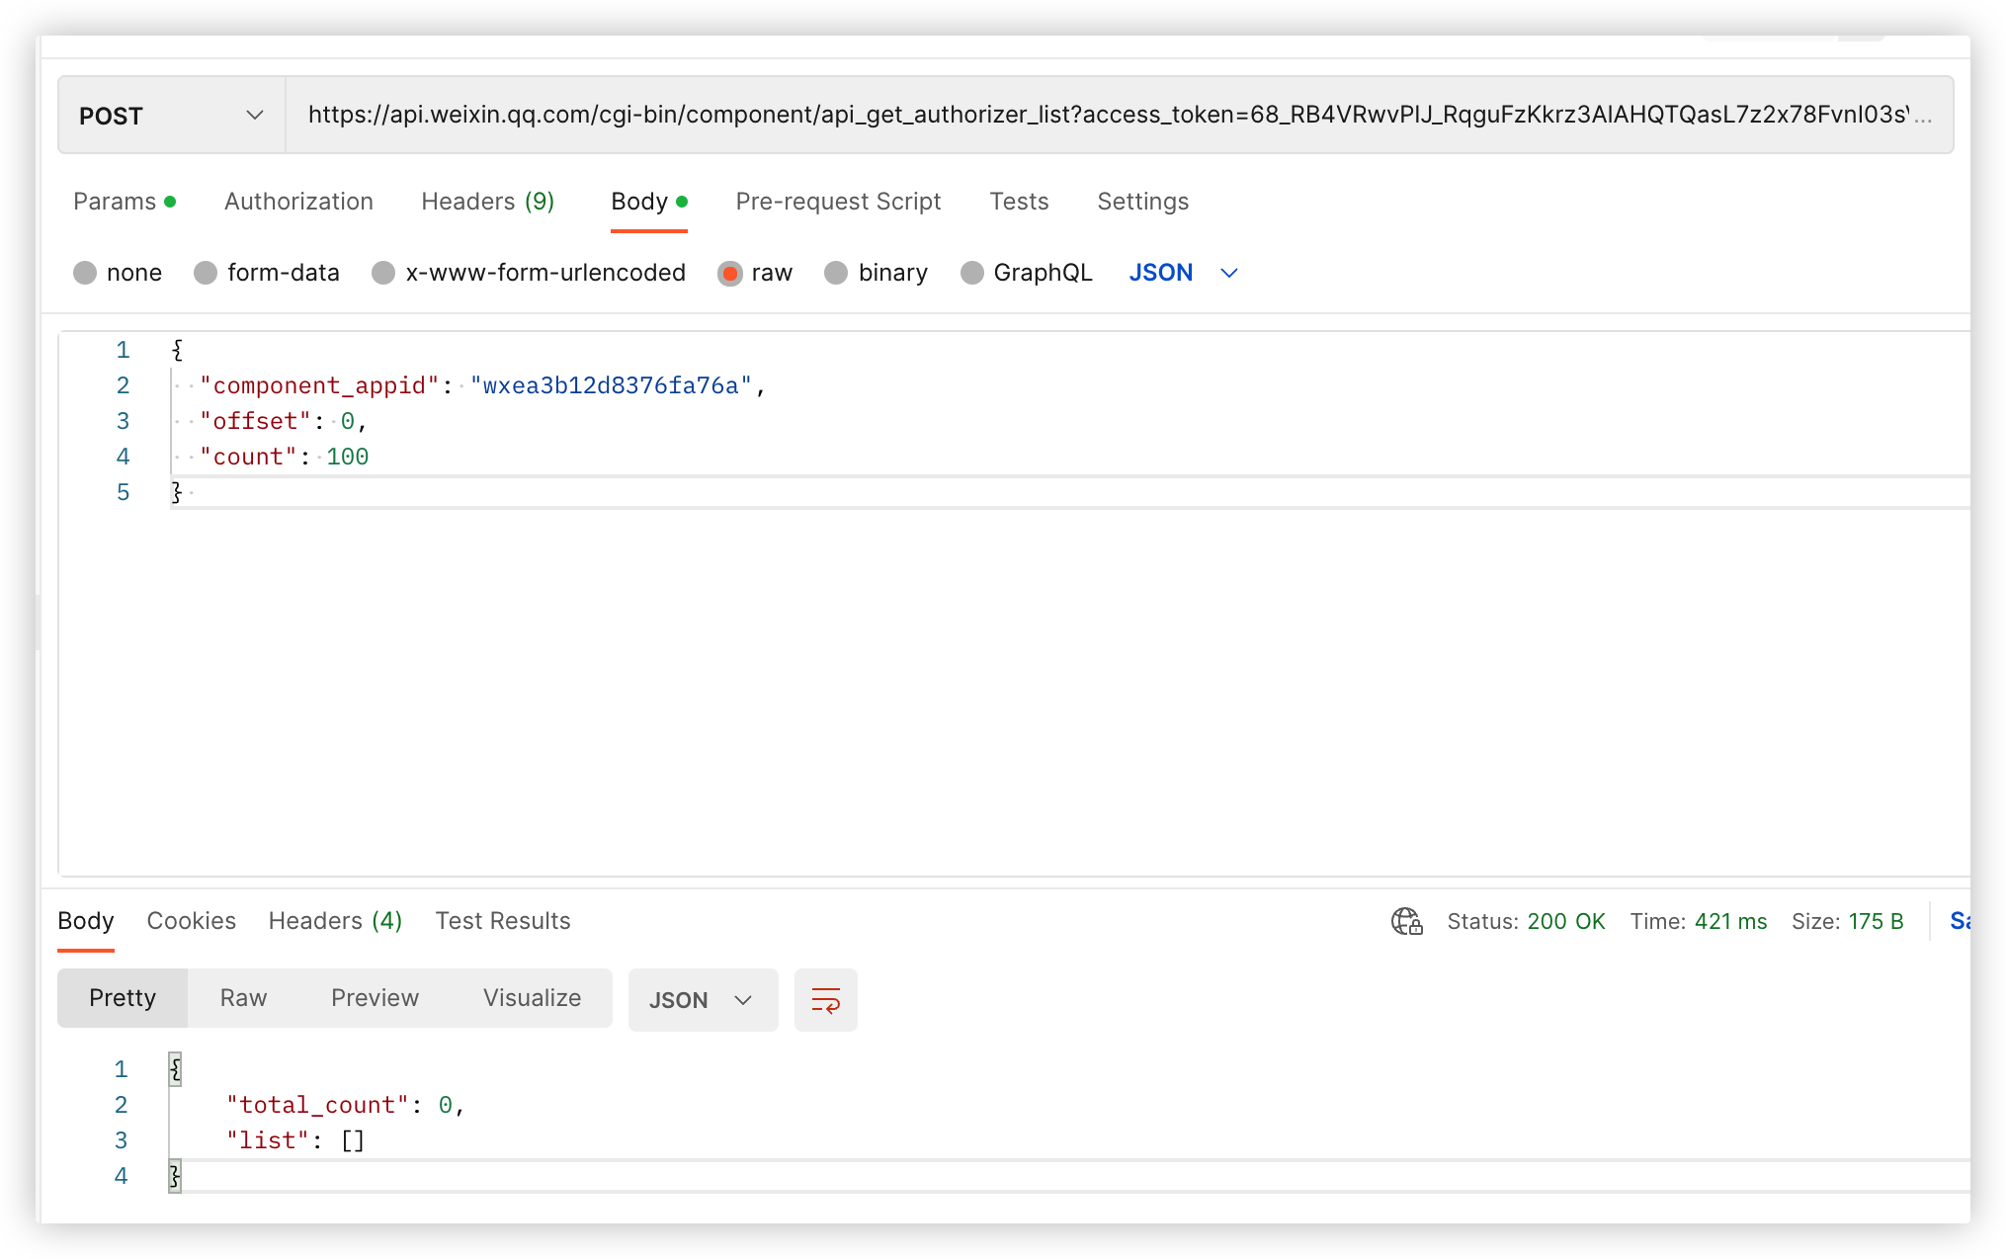Image resolution: width=2006 pixels, height=1259 pixels.
Task: Open the Test Results tab
Action: click(x=503, y=921)
